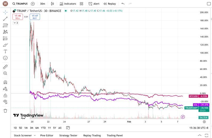Toggle lock all drawing tools
The height and width of the screenshot is (138, 212).
tap(5, 95)
